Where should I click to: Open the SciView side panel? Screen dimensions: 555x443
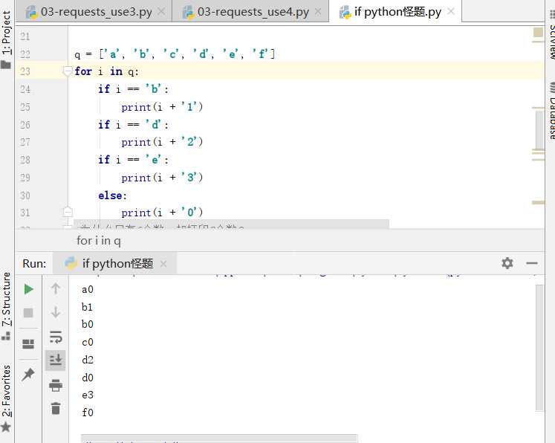click(x=552, y=42)
